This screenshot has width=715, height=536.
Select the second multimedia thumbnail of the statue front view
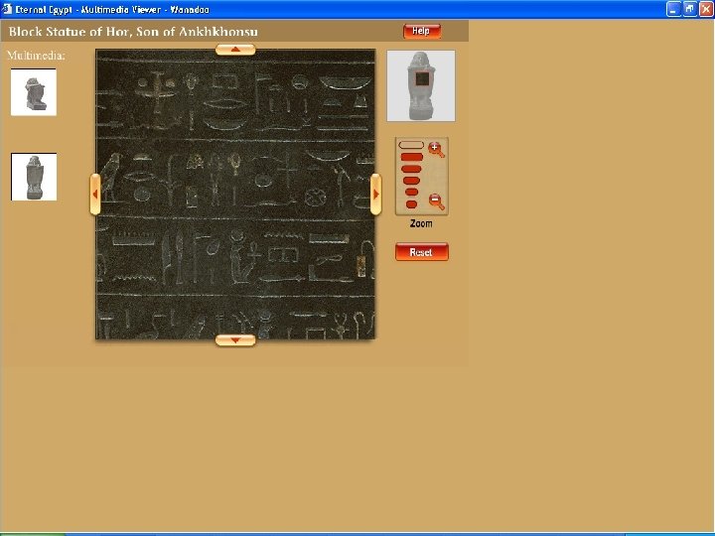34,177
